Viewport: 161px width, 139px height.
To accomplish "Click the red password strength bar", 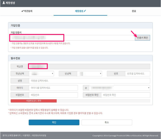I will pyautogui.click(x=34, y=100).
